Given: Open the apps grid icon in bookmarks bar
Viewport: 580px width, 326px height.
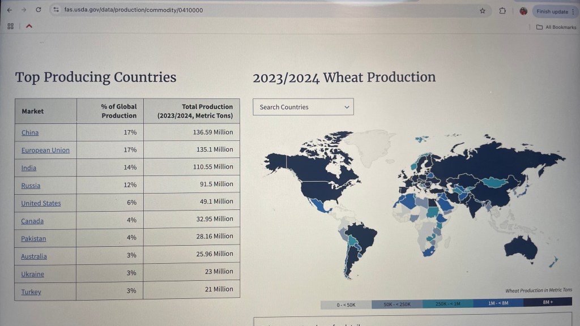Looking at the screenshot, I should pos(10,26).
